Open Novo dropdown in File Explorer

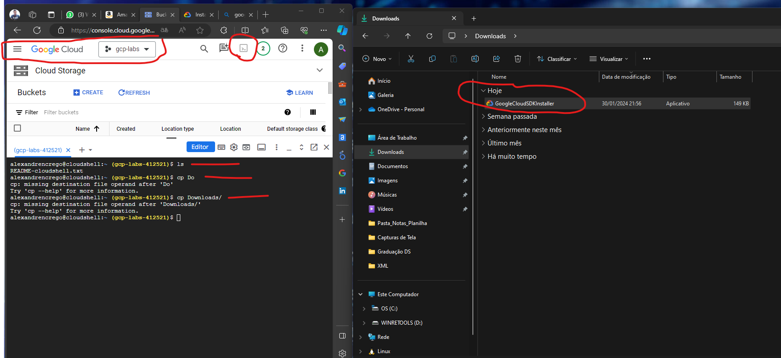pos(377,59)
